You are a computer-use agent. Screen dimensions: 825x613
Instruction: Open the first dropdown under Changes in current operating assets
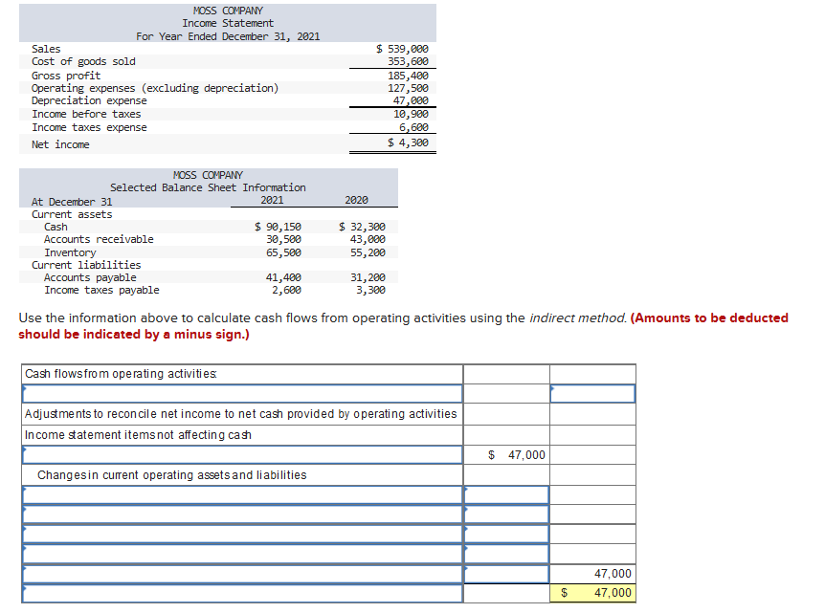(x=242, y=494)
